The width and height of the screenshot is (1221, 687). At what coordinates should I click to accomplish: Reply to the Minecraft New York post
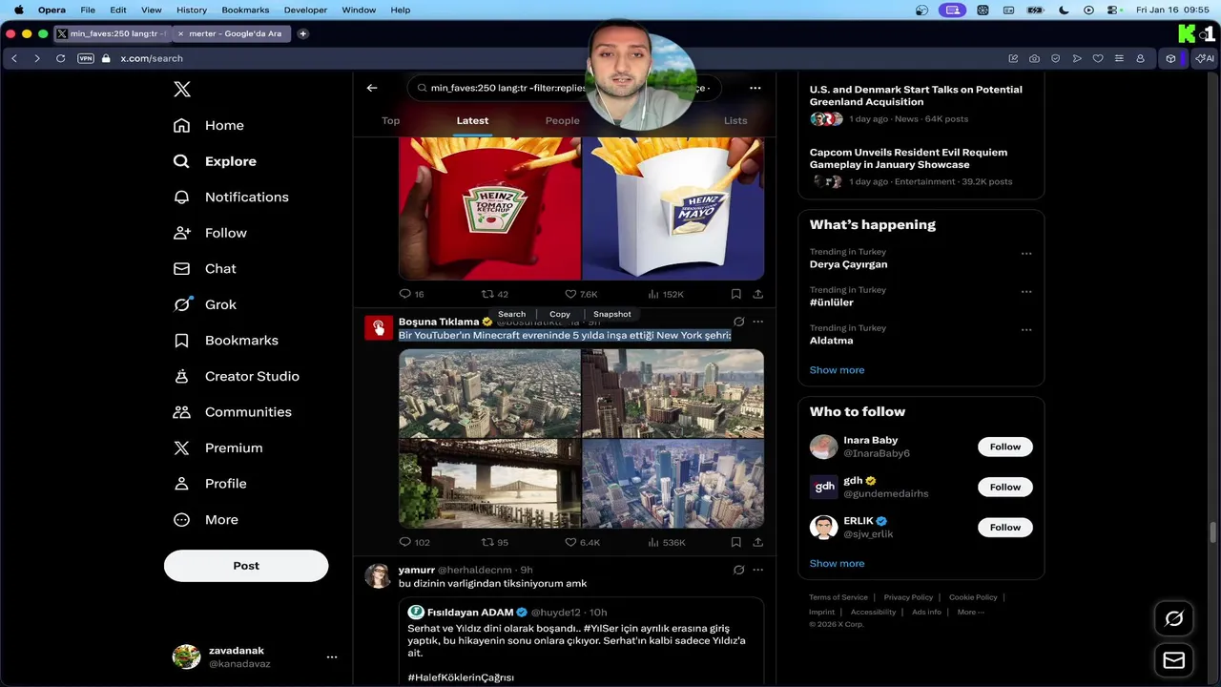click(414, 542)
